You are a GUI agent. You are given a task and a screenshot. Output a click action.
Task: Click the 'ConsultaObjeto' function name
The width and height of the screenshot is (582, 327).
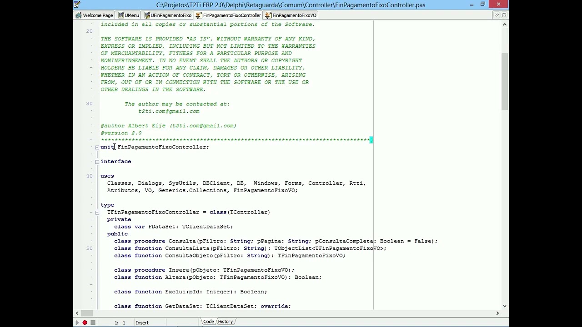(x=189, y=256)
